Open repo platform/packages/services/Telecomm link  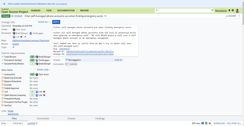(x=31, y=41)
